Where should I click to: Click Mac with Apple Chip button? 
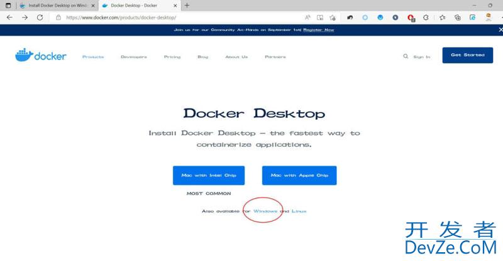point(299,176)
